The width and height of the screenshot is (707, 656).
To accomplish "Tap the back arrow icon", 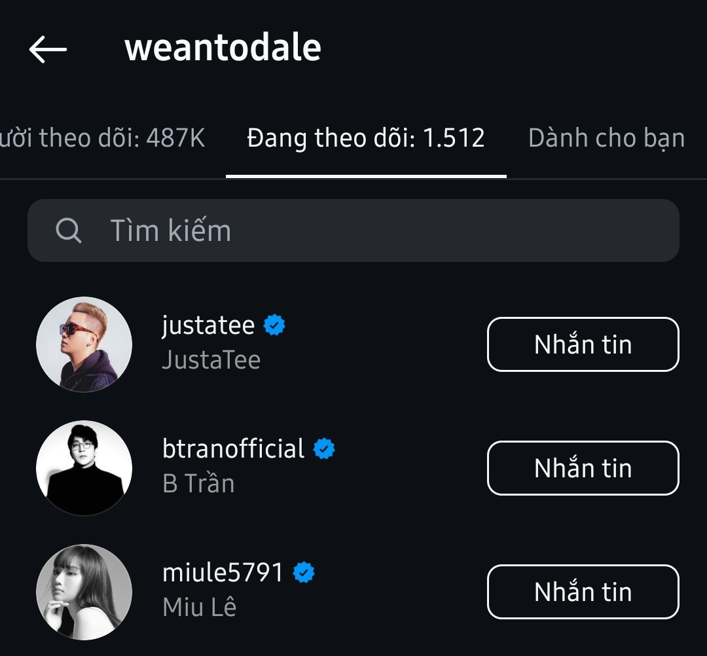I will pos(48,49).
